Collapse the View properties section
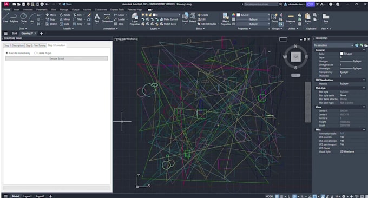The image size is (368, 198). (364, 107)
